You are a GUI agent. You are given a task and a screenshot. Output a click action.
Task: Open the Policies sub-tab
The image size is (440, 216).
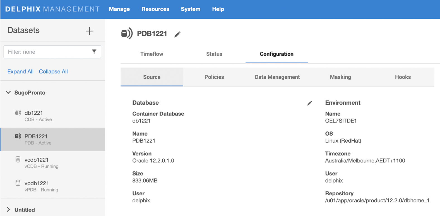214,77
